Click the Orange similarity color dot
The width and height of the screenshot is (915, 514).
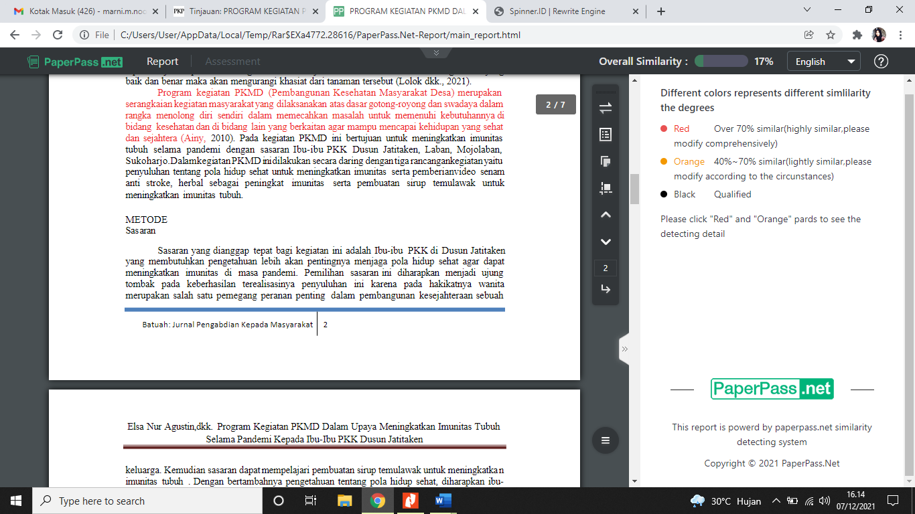(x=664, y=161)
